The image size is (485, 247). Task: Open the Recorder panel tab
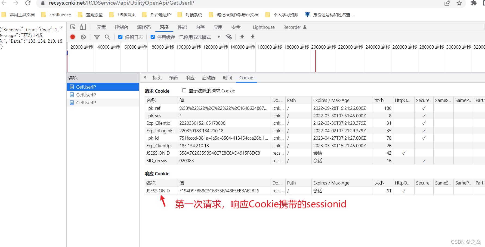coord(295,27)
